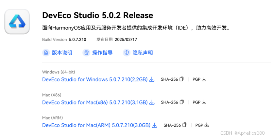Open the 版本说明 link

(x=62, y=53)
